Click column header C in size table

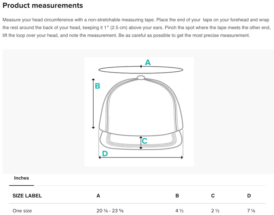tap(213, 196)
